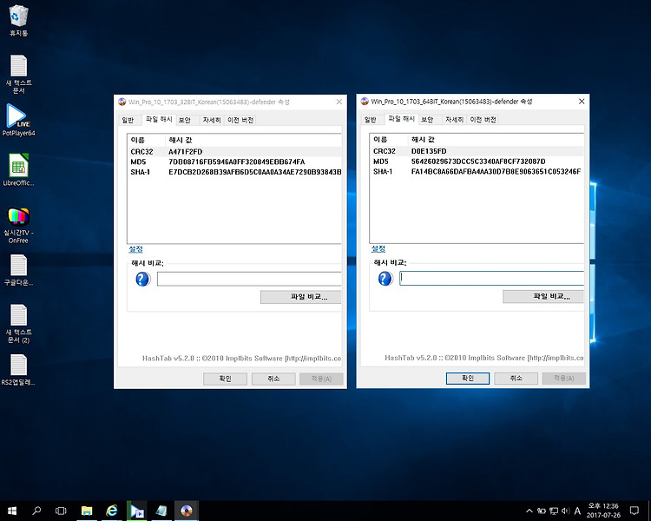Viewport: 651px width, 521px height.
Task: Open the Recycle Bin desktop icon
Action: pos(18,20)
